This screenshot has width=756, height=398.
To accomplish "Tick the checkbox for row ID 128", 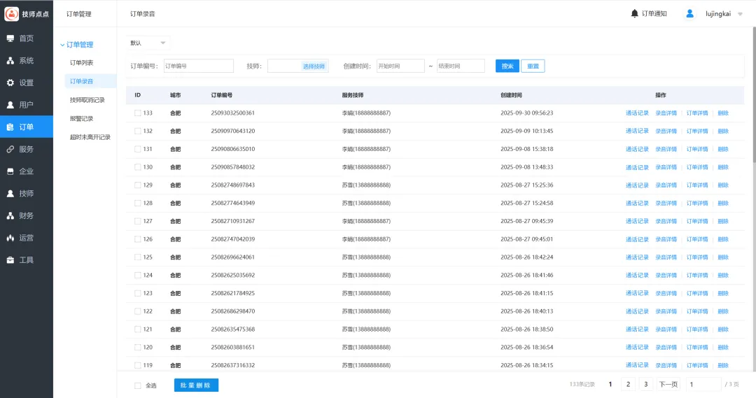I will [x=138, y=203].
